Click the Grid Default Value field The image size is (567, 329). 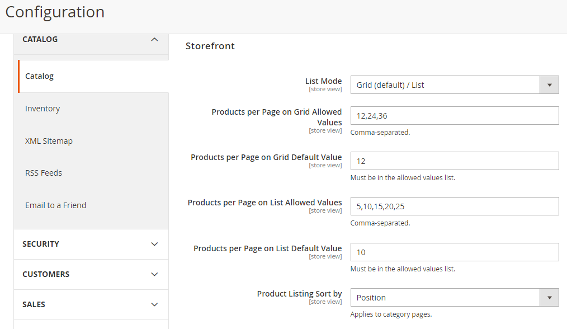454,161
